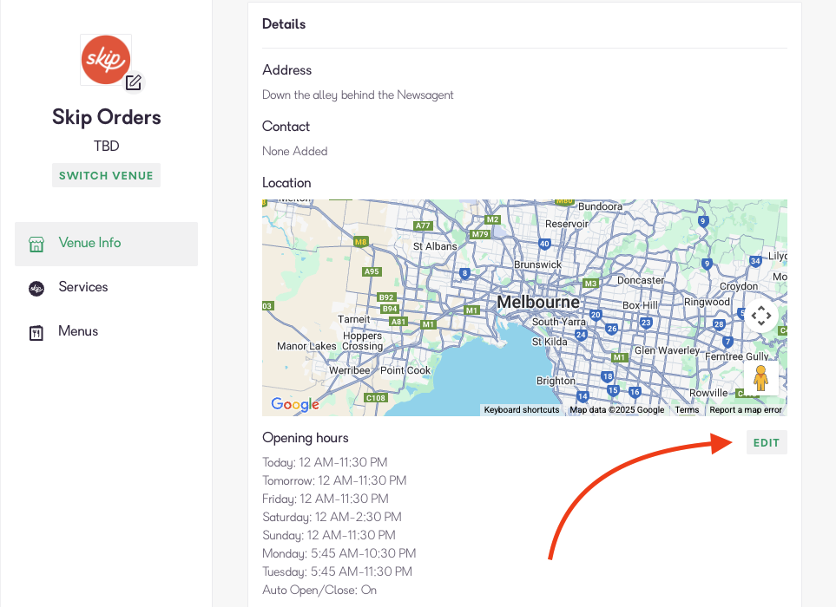Click the Venue Info storefront icon
Image resolution: width=836 pixels, height=607 pixels.
[36, 244]
